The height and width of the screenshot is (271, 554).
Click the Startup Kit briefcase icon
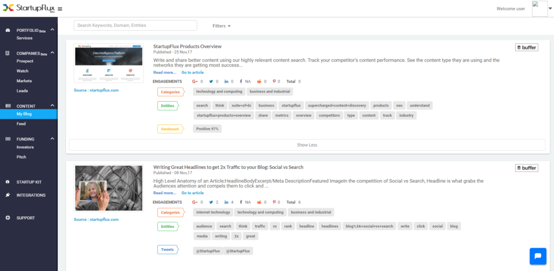[x=8, y=182]
